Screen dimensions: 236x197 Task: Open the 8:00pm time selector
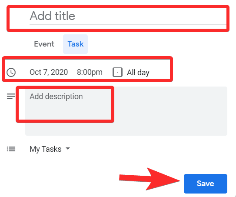(x=90, y=72)
